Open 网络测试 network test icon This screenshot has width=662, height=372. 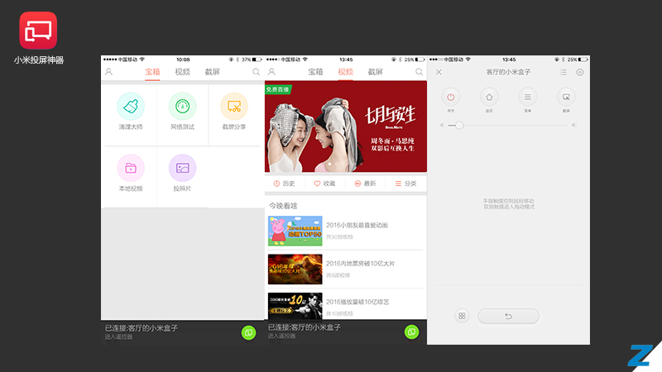click(182, 107)
